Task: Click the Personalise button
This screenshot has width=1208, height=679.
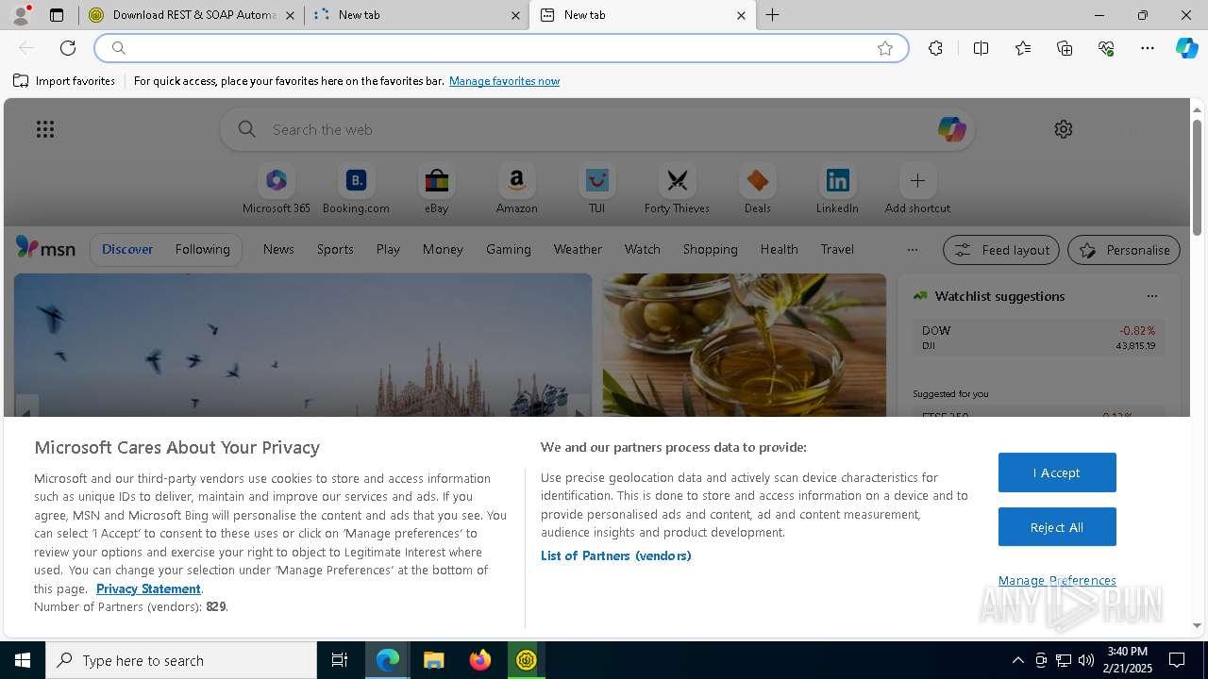Action: click(x=1124, y=250)
